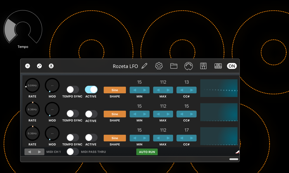Decrease CC# 13 on the first LFO
Screen dimensions: 289x173
click(x=181, y=90)
